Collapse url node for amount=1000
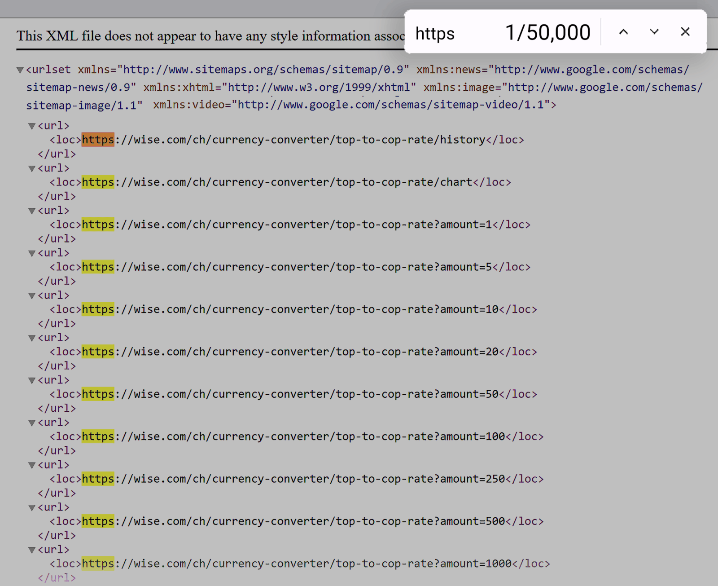Screen dimensions: 718x586 pyautogui.click(x=32, y=550)
